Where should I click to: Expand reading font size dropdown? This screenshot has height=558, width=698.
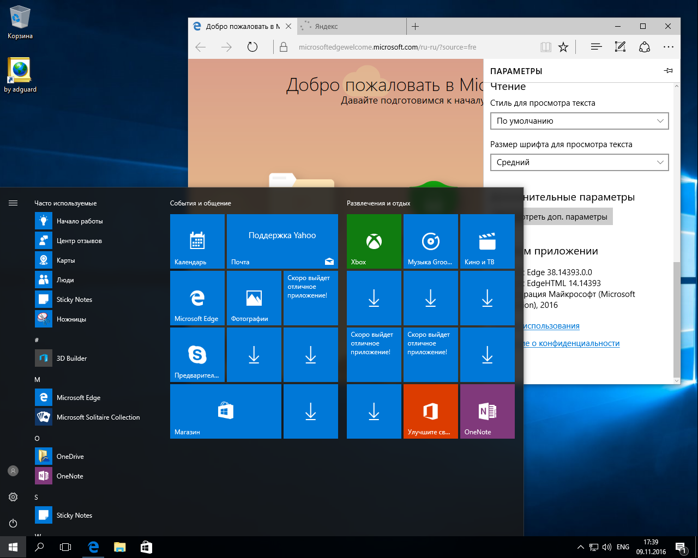[x=579, y=162]
